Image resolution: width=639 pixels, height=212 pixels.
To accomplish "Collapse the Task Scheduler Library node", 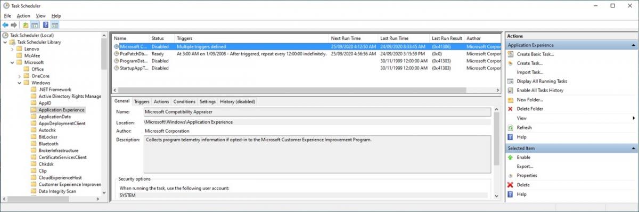I will 6,42.
